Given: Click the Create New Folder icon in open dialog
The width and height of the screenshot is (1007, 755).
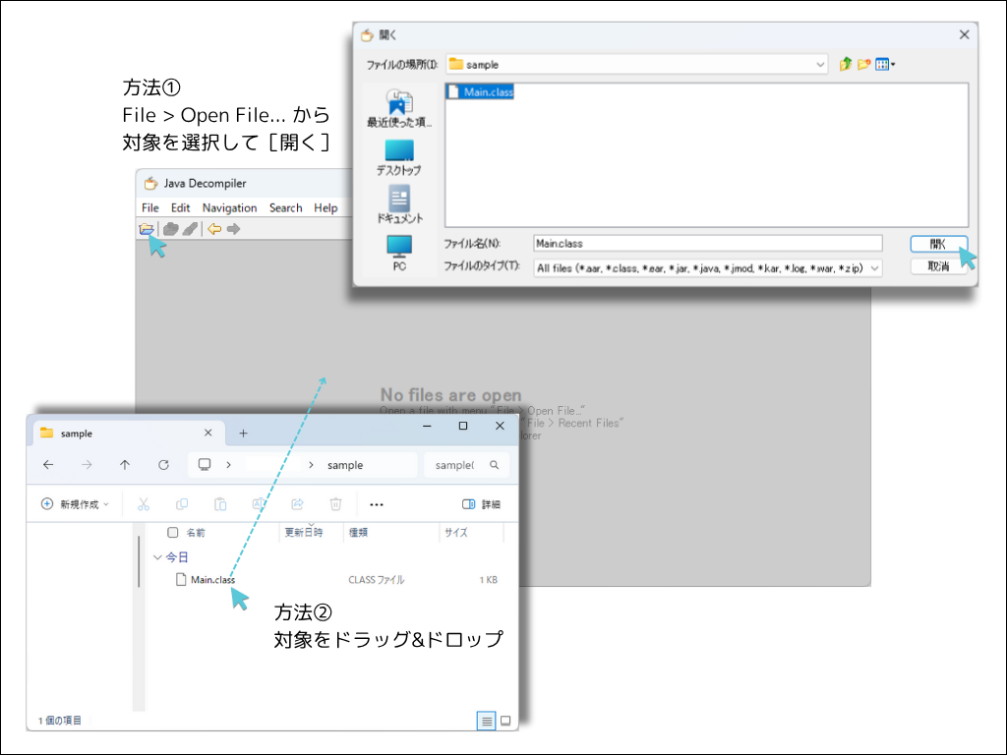Looking at the screenshot, I should click(863, 65).
